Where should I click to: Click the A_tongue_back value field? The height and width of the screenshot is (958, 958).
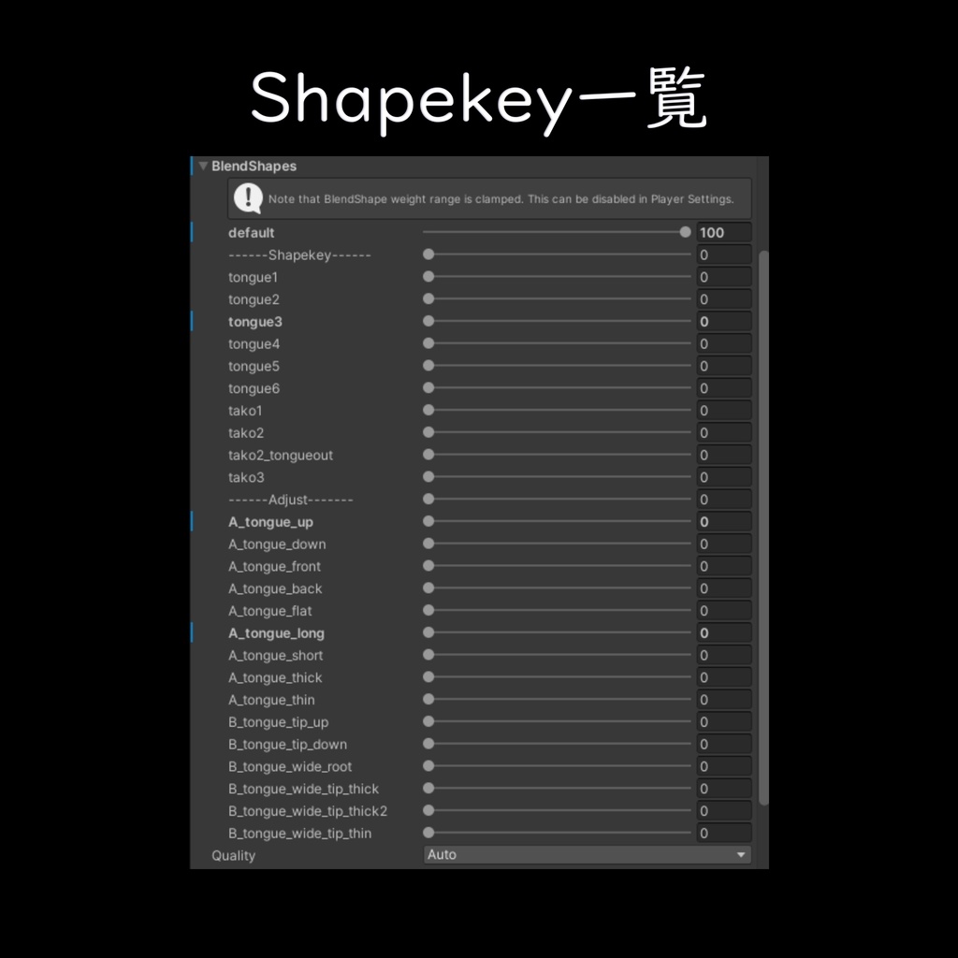(x=724, y=588)
